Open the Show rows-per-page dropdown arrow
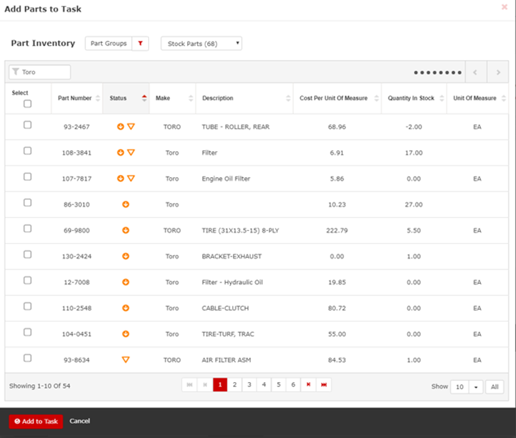This screenshot has height=438, width=516. pos(476,387)
